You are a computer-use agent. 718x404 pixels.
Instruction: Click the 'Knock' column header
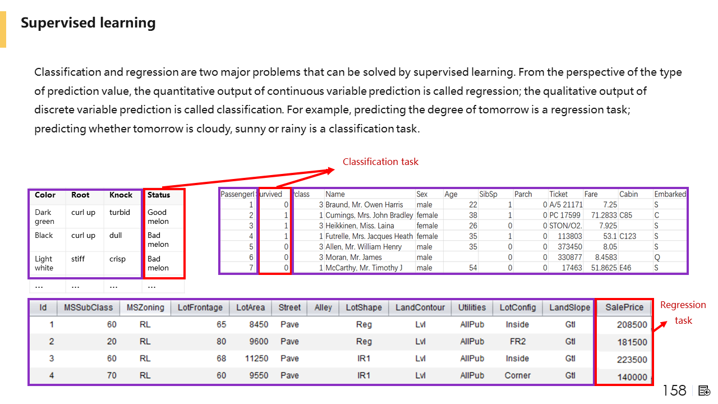[x=121, y=195]
